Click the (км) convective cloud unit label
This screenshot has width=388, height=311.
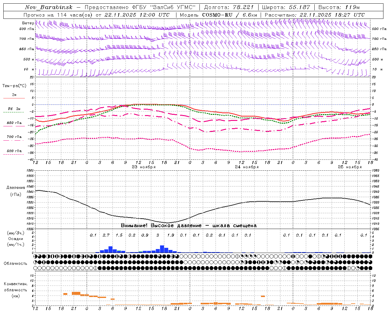(15, 296)
